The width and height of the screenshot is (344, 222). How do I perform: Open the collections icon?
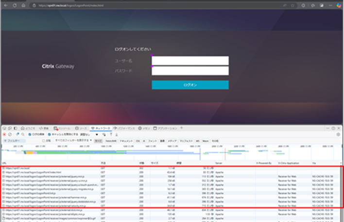(322, 5)
